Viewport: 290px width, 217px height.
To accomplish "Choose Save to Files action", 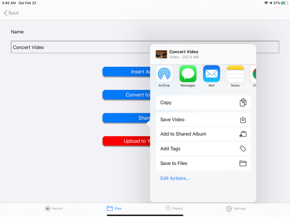I will pos(203,163).
